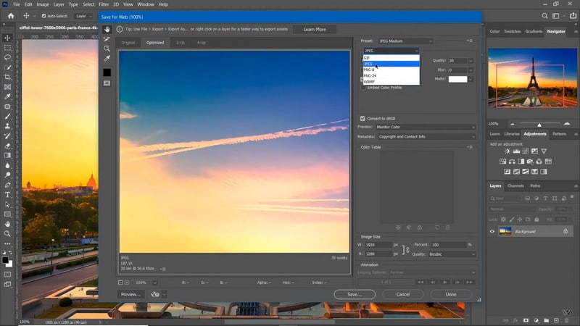Image resolution: width=580 pixels, height=326 pixels.
Task: Open the Swatches panel tab
Action: (513, 31)
